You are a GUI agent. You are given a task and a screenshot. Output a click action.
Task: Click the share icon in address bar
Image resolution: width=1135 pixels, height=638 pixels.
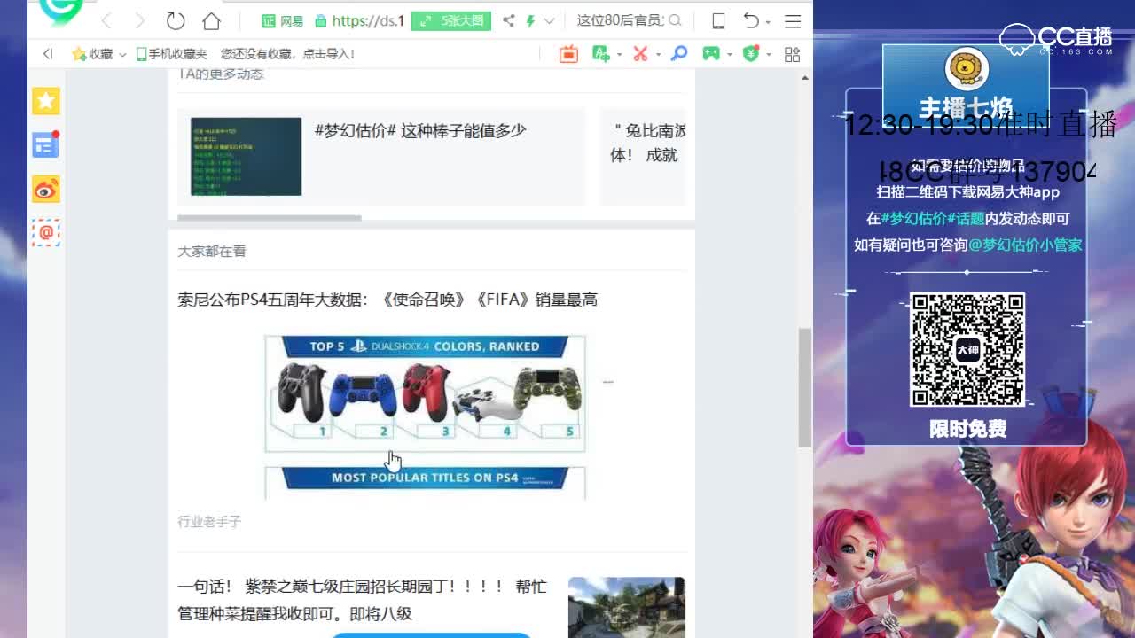click(x=509, y=20)
